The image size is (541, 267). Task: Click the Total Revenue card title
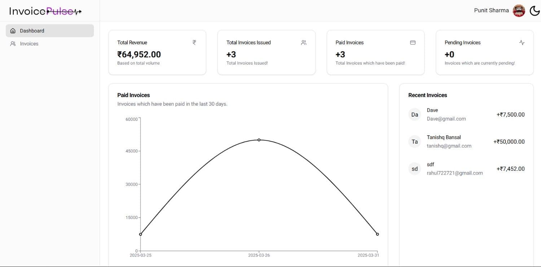(x=132, y=43)
